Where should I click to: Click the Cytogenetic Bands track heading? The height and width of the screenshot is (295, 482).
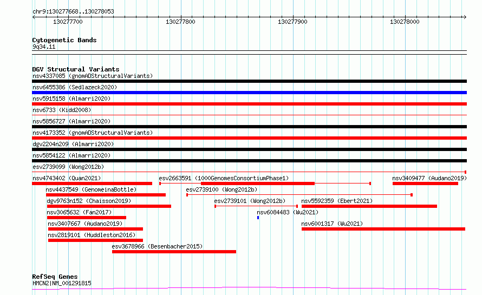[x=64, y=40]
